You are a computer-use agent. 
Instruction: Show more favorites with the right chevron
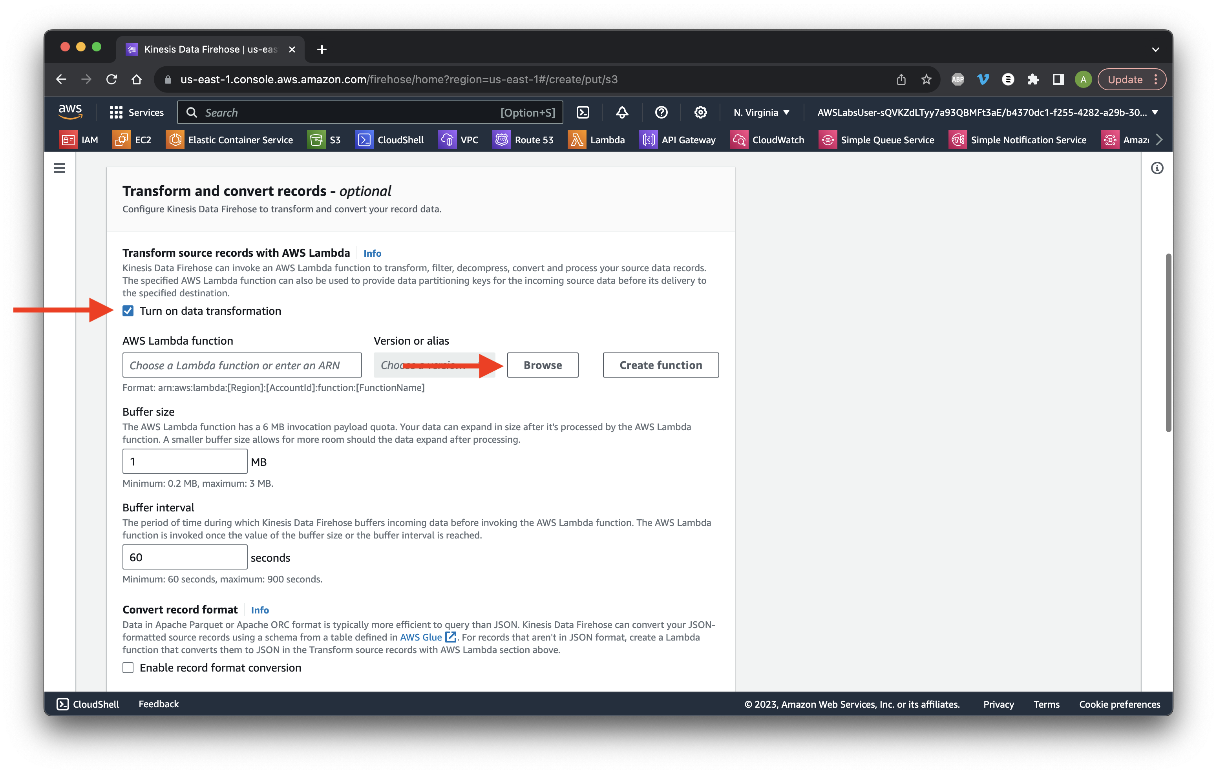pyautogui.click(x=1159, y=140)
